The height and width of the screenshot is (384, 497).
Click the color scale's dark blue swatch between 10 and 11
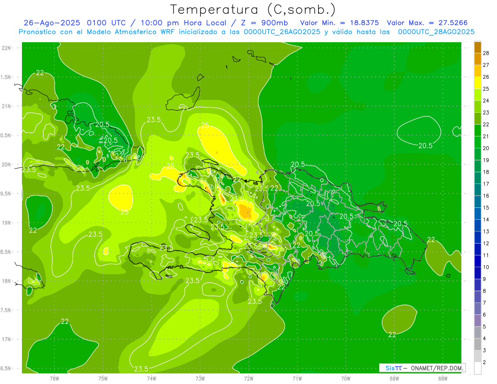click(478, 261)
